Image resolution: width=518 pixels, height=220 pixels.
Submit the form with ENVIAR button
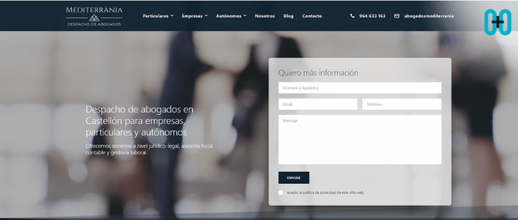point(294,177)
